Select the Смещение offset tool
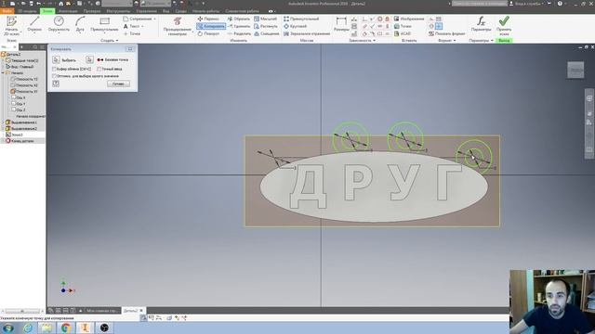This screenshot has width=595, height=334. pyautogui.click(x=267, y=33)
